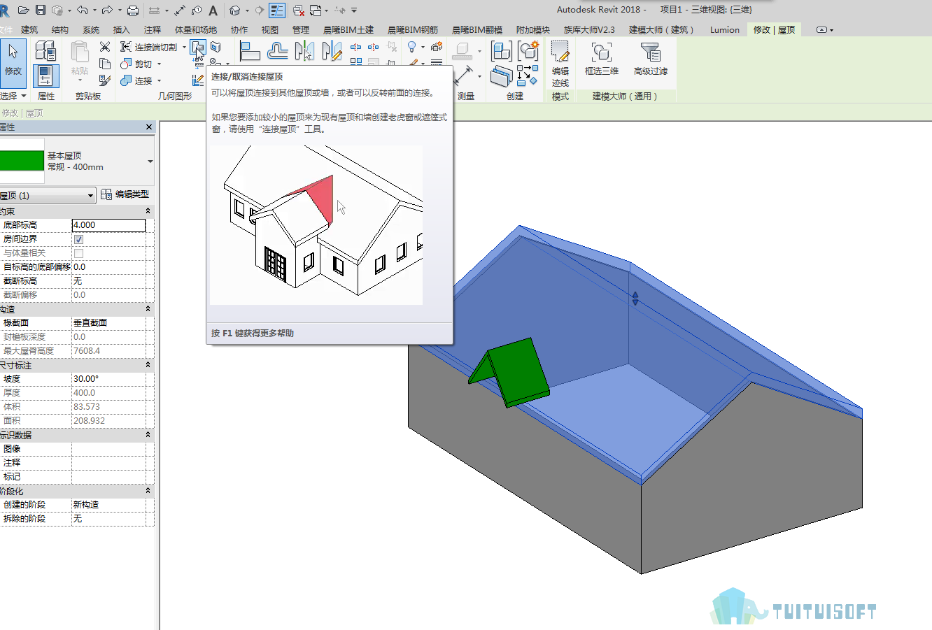Click the 坡度 value field 30.00°
The image size is (932, 630).
pyautogui.click(x=108, y=379)
